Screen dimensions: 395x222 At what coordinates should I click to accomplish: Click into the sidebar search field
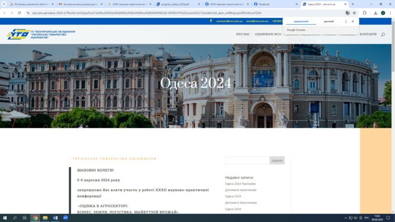247,160
